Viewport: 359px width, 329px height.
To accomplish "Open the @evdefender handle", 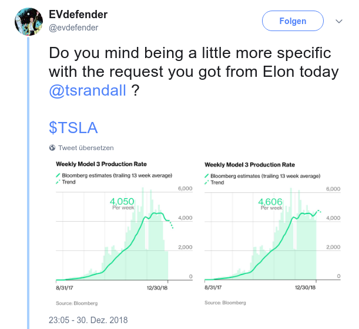I will 73,27.
